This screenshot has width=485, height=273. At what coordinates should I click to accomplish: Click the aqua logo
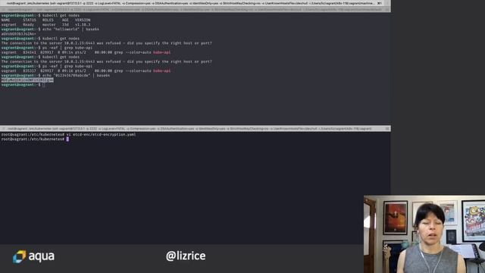click(33, 256)
